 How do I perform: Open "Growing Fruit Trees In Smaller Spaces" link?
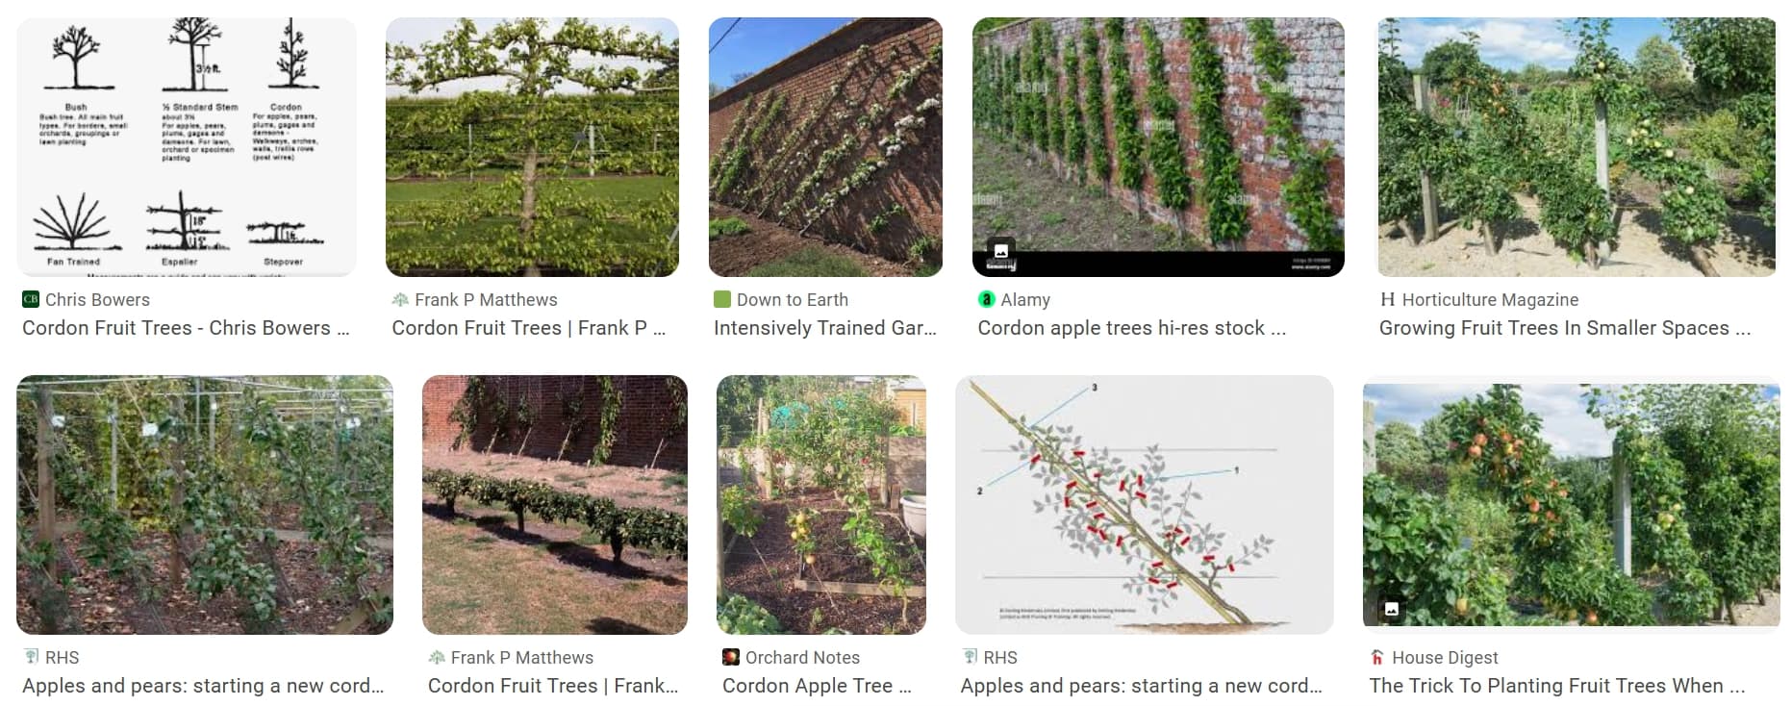point(1564,328)
